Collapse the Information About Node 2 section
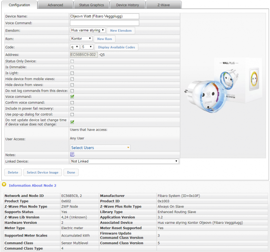Viewport: 270px width, 252px height. click(4, 185)
